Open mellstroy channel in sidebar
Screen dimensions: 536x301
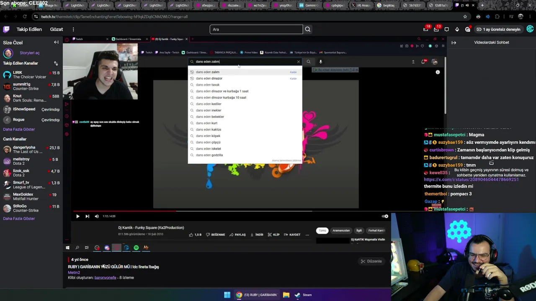coord(31,161)
